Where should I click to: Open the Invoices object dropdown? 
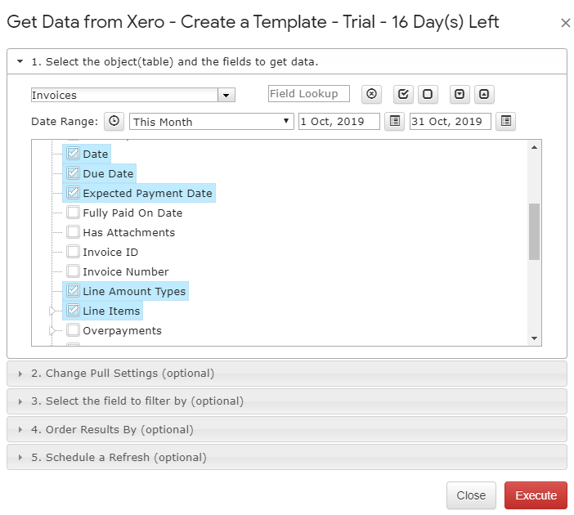(x=226, y=95)
